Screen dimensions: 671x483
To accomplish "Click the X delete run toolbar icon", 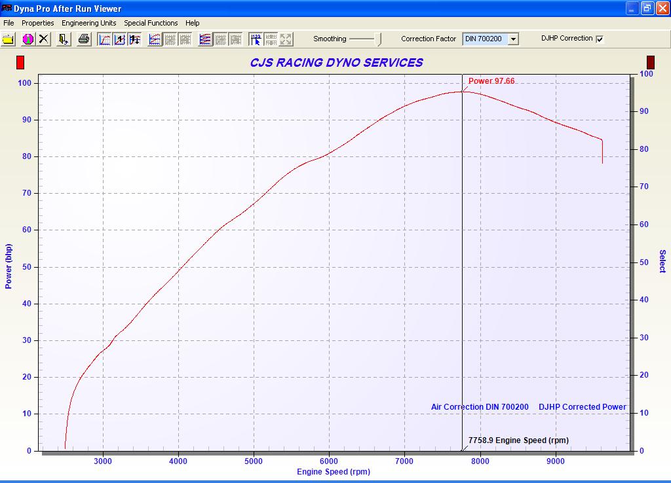I will pyautogui.click(x=44, y=39).
